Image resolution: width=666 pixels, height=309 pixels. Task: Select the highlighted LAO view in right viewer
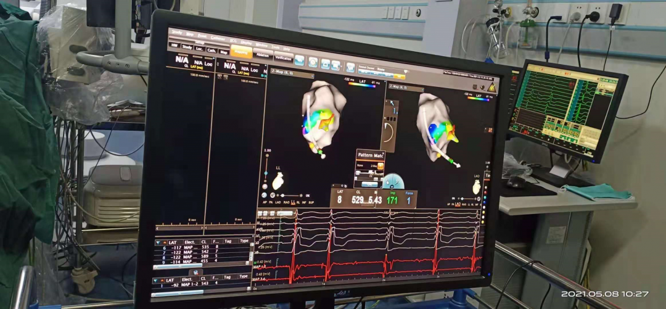click(x=458, y=204)
